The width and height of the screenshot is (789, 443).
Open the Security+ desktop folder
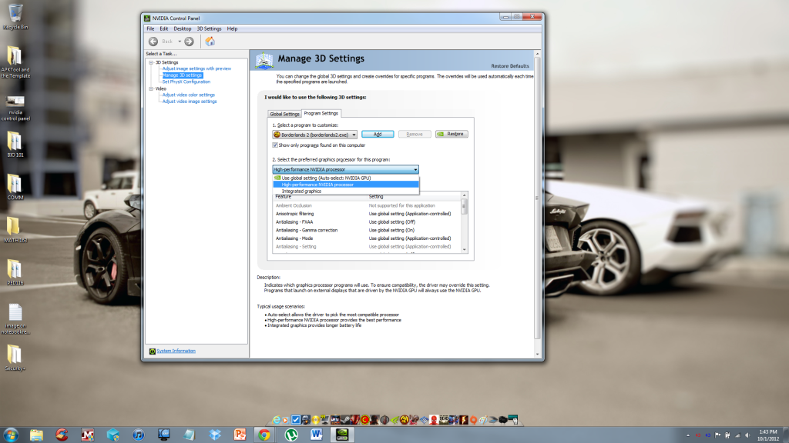(15, 358)
